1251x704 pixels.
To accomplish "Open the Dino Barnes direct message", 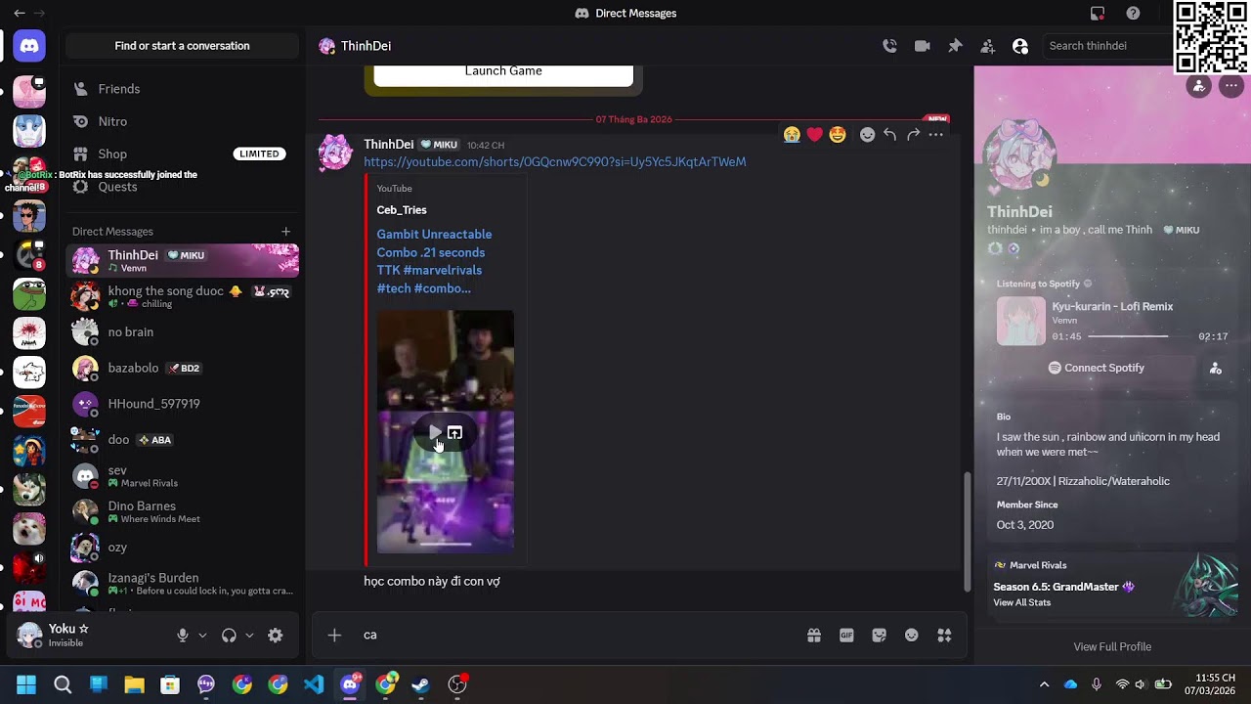I will (182, 512).
